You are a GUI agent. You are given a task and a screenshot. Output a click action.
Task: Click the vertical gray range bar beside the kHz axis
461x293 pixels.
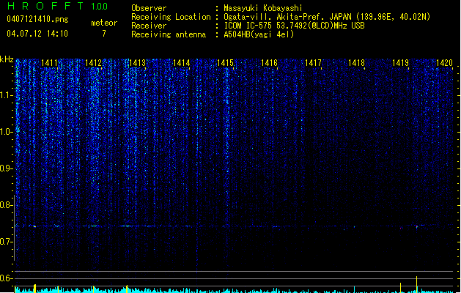coord(14,228)
